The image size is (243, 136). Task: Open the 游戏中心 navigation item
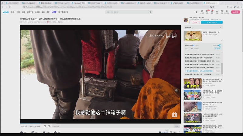click(30, 12)
